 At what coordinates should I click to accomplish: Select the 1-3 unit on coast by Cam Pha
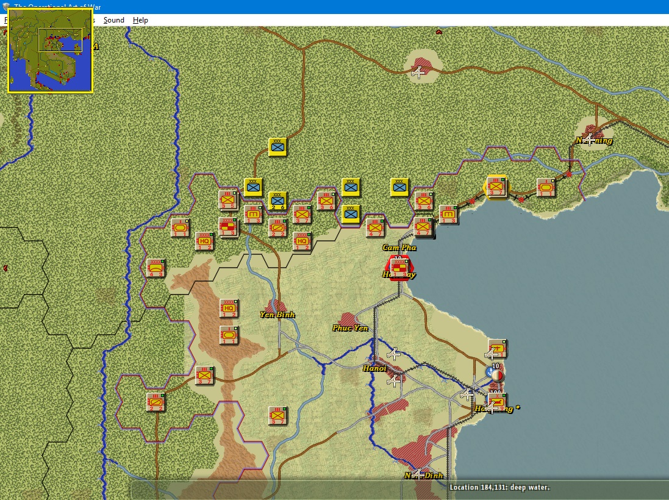click(448, 214)
